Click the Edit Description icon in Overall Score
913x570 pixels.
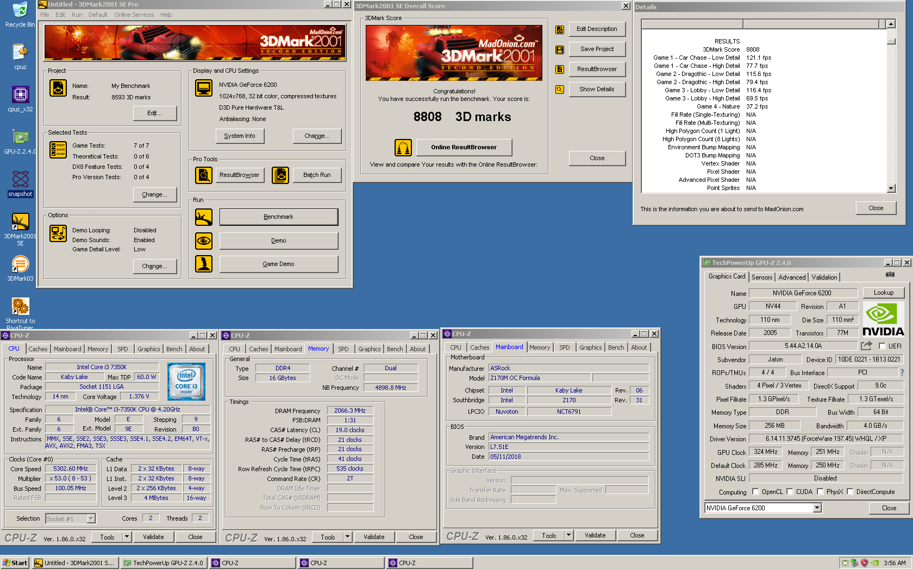click(x=559, y=30)
